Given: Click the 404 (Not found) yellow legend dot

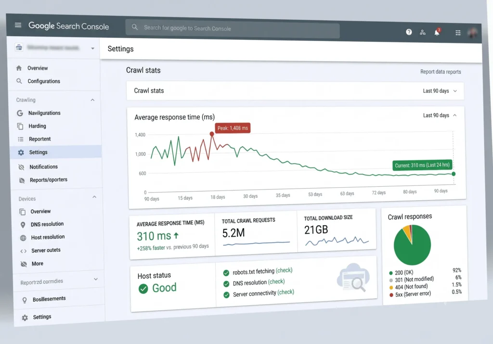Looking at the screenshot, I should coord(391,287).
